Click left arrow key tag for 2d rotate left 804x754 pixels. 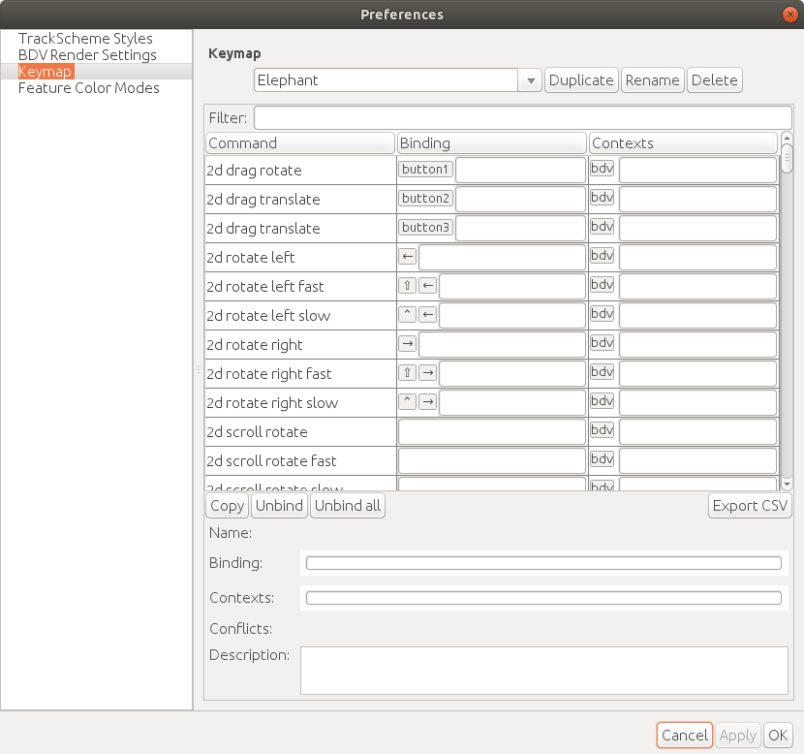[x=408, y=257]
